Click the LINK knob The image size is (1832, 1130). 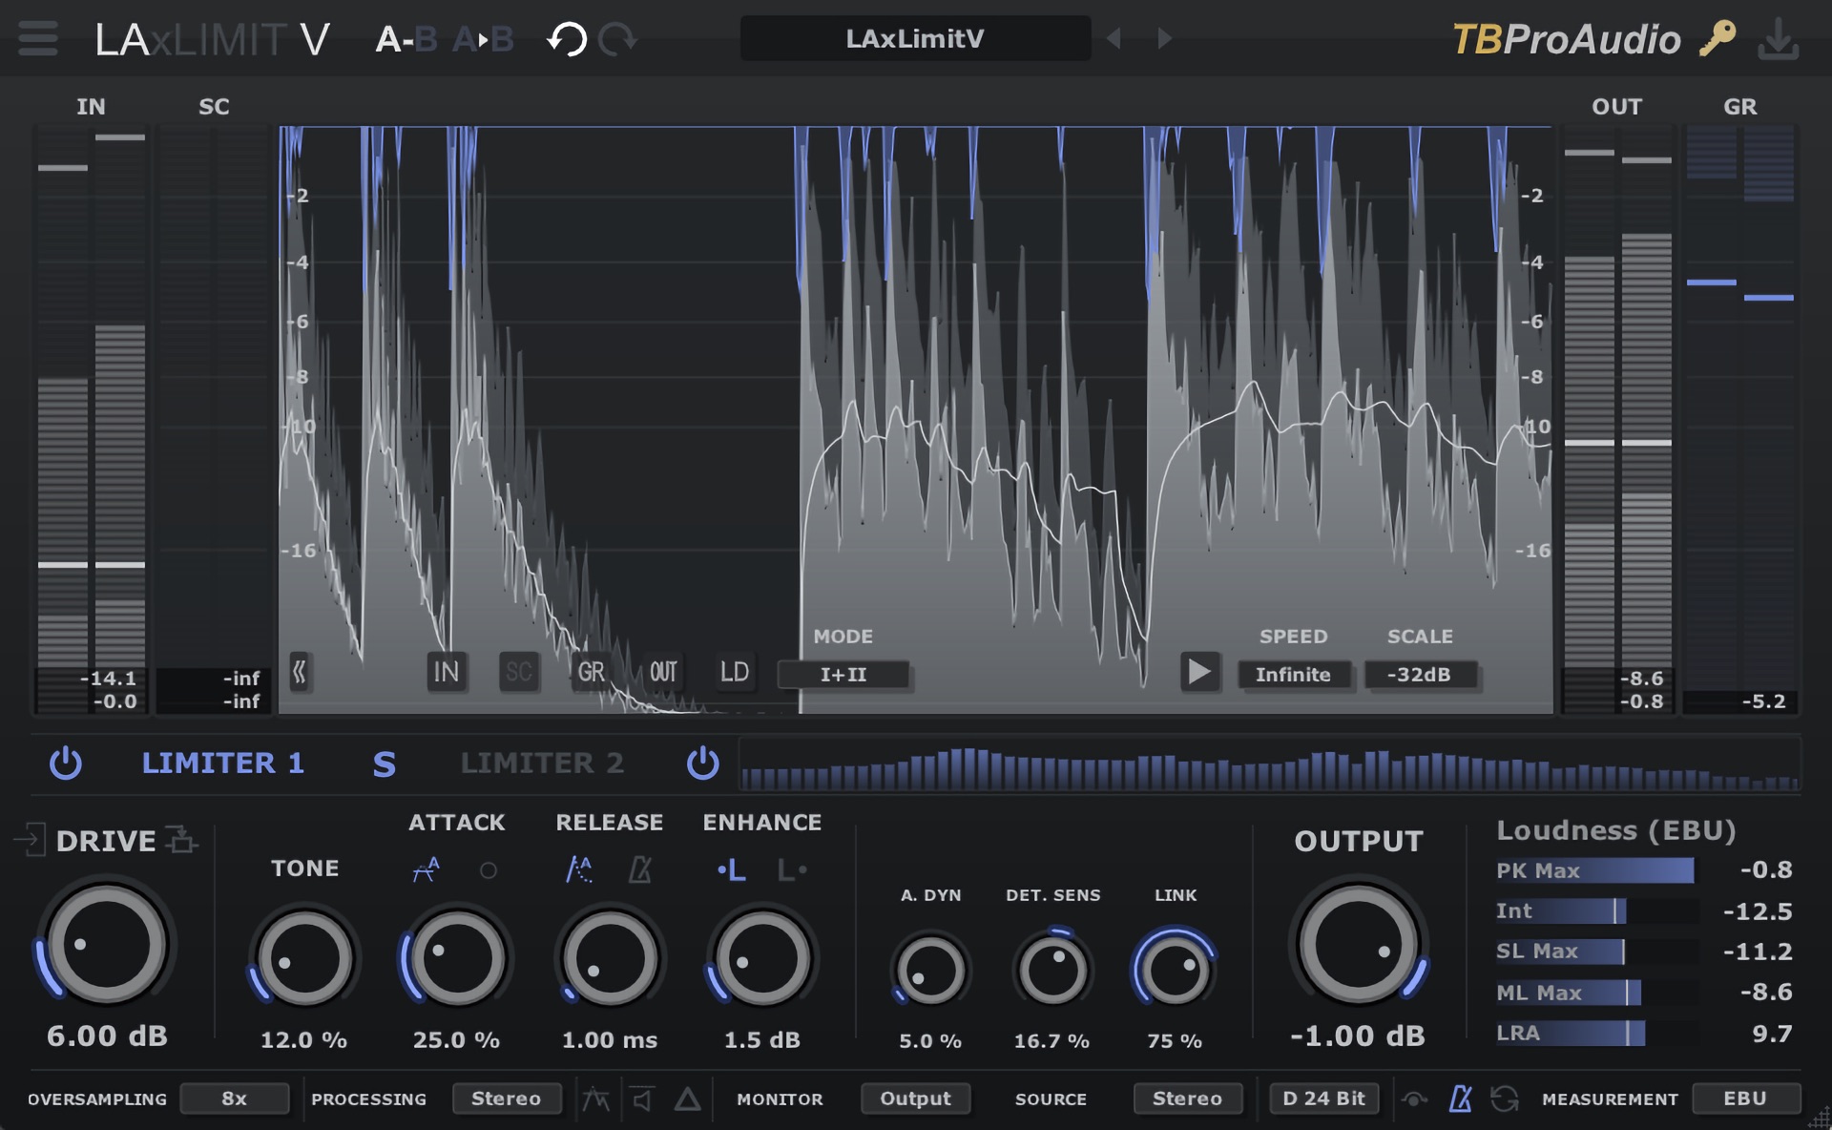(x=1175, y=971)
